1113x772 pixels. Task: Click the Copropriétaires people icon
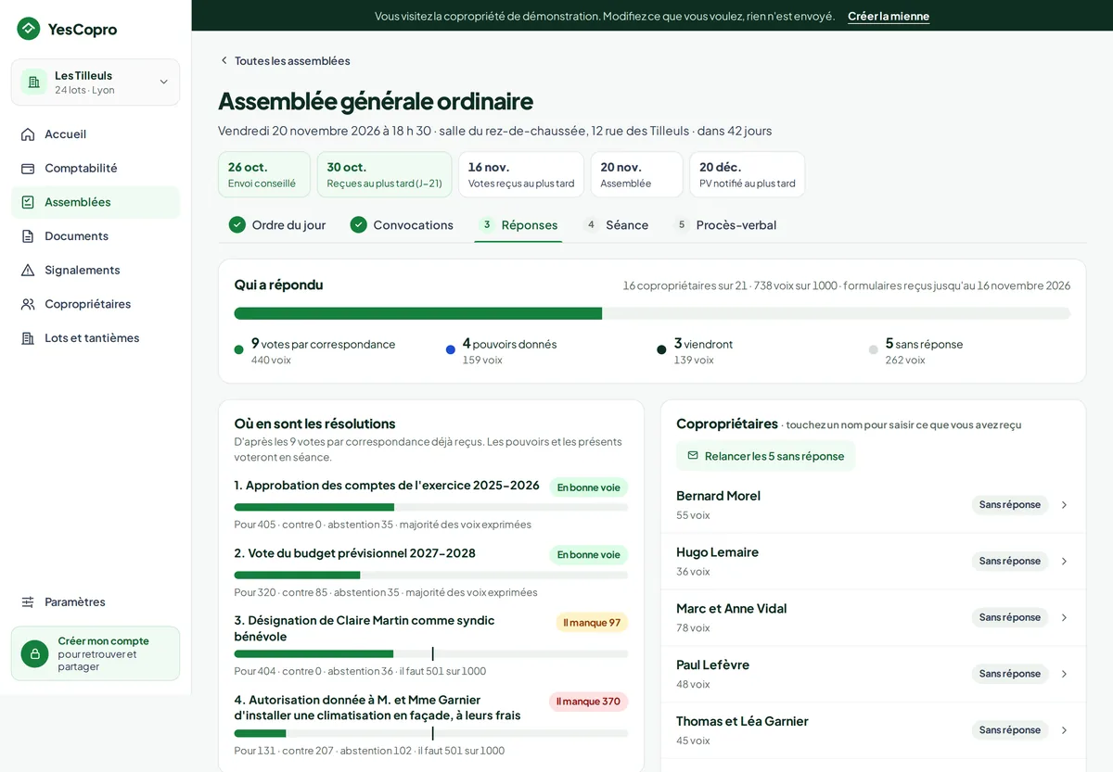point(28,304)
